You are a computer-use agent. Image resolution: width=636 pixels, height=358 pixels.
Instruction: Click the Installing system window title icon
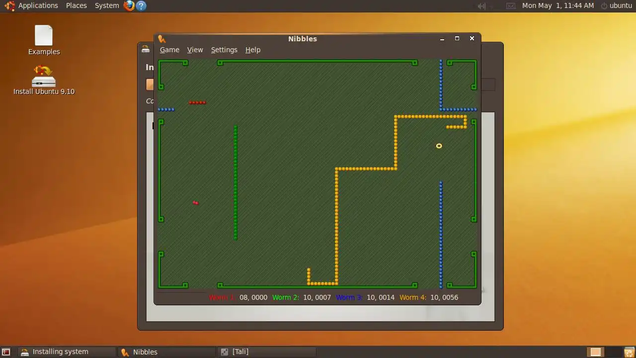tap(146, 49)
